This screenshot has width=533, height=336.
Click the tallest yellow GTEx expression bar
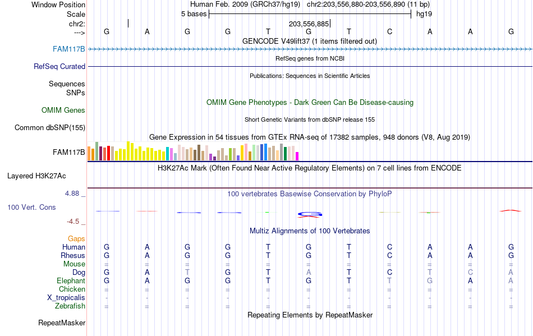(x=128, y=151)
